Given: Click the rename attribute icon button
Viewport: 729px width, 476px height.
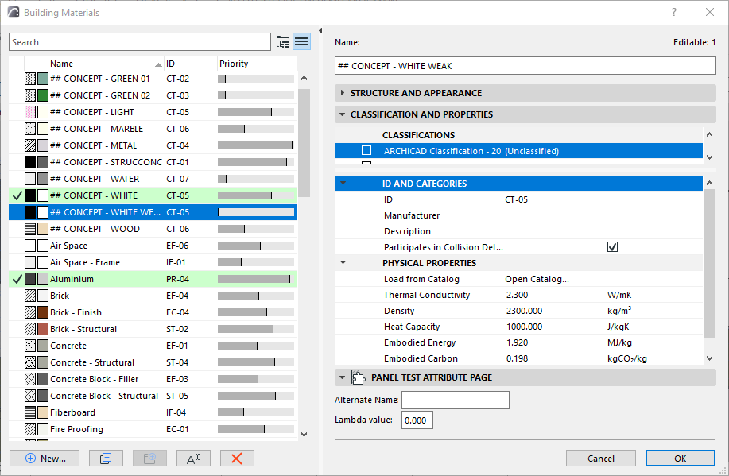Looking at the screenshot, I should pyautogui.click(x=193, y=459).
